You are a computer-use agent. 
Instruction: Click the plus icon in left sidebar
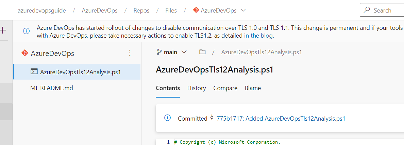[3, 30]
